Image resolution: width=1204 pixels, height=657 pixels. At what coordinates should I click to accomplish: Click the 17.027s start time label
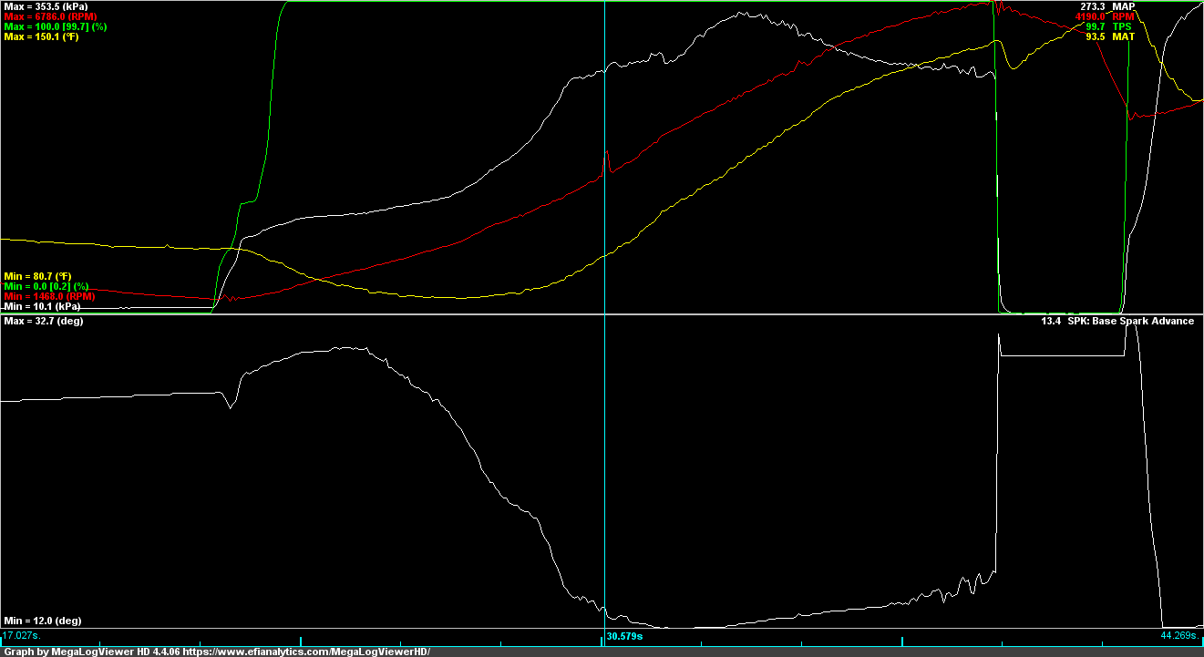22,636
